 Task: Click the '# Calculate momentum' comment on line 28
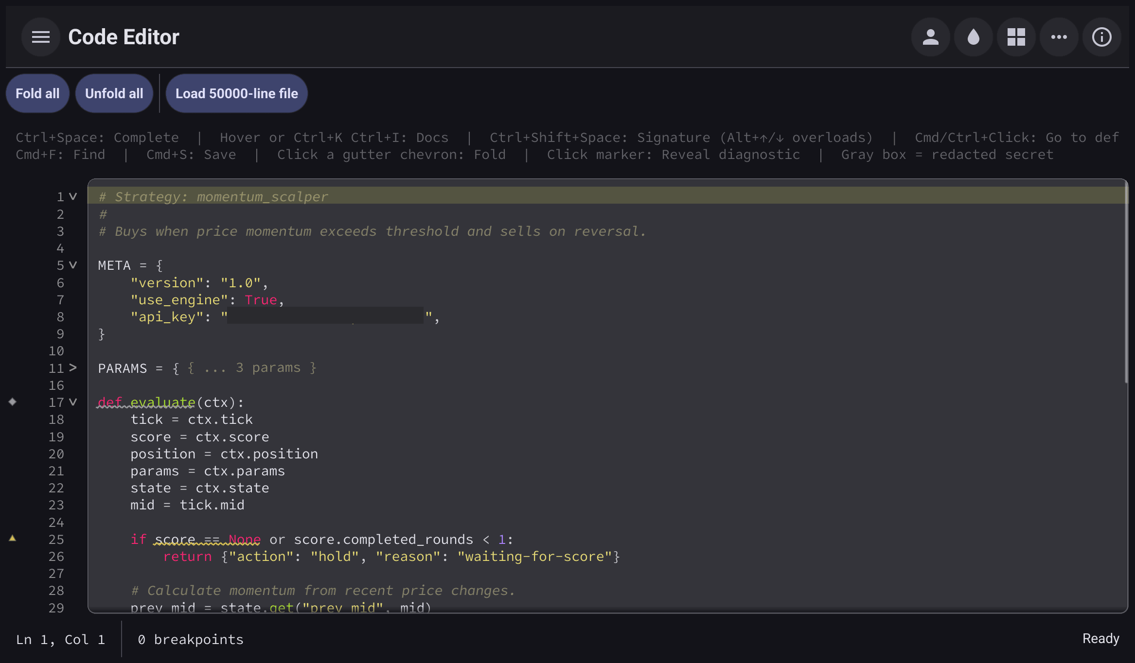tap(323, 591)
